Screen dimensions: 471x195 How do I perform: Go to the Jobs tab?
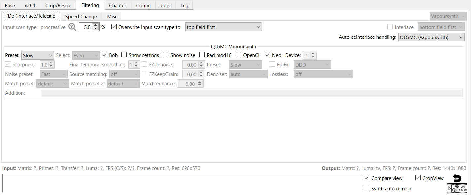pyautogui.click(x=165, y=5)
